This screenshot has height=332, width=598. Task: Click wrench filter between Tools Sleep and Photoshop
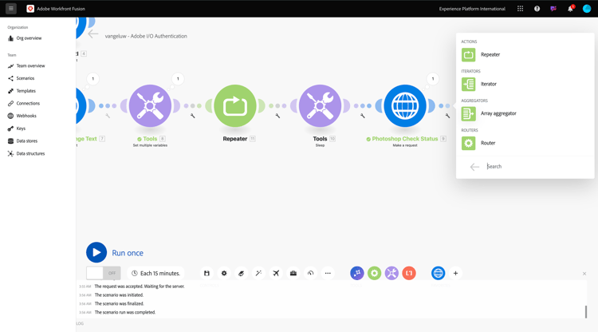click(x=363, y=116)
